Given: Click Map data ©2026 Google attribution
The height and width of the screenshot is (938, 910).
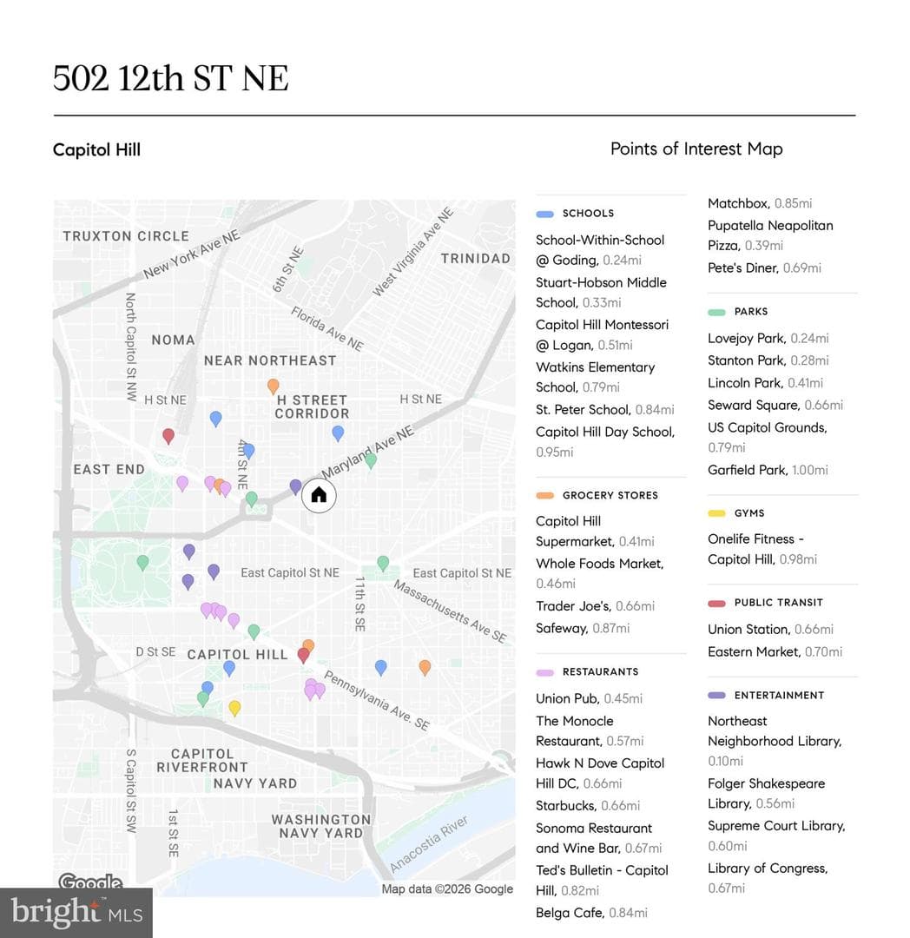Looking at the screenshot, I should pos(447,889).
